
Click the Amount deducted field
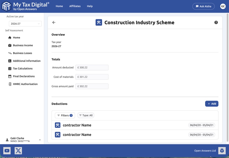pos(92,68)
